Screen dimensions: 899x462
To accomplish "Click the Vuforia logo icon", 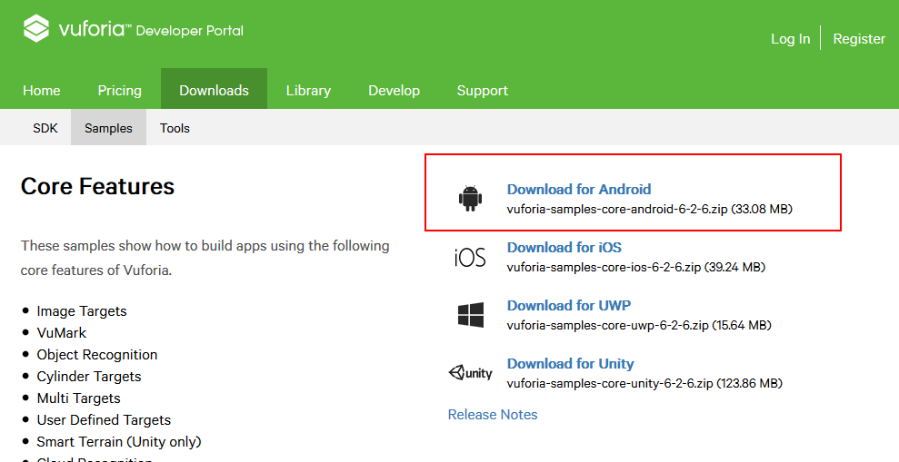I will (x=36, y=29).
